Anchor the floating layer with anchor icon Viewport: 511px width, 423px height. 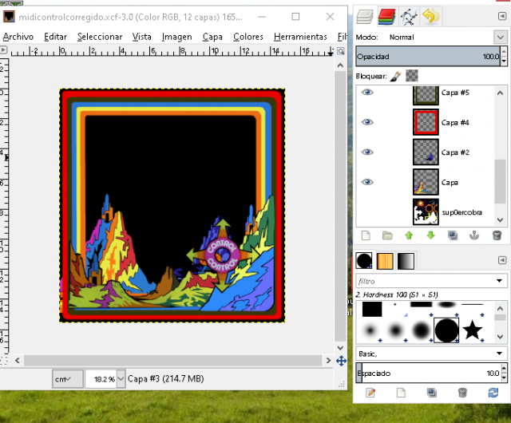tap(474, 235)
